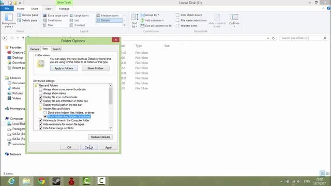Image resolution: width=331 pixels, height=186 pixels.
Task: Click the search magnifier icon
Action: click(x=325, y=38)
